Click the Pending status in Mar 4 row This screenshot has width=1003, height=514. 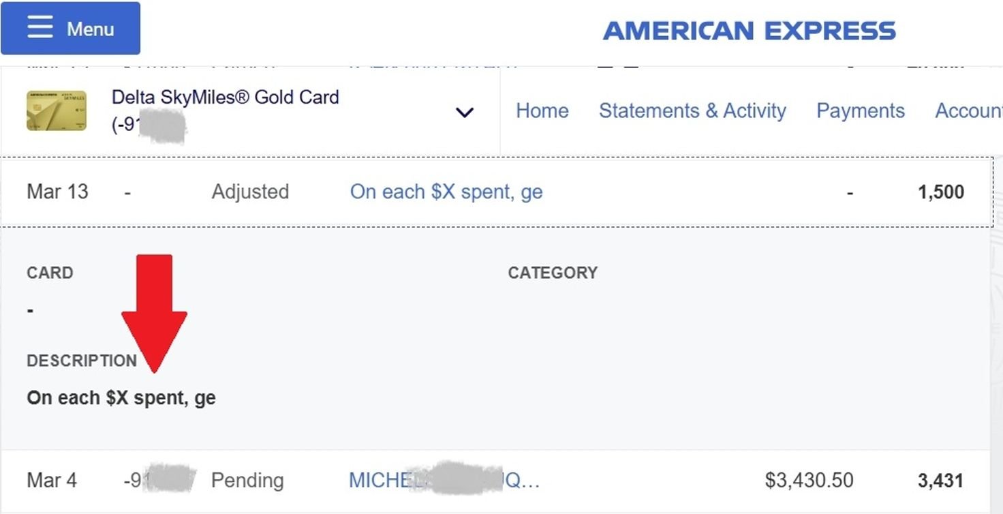point(247,480)
